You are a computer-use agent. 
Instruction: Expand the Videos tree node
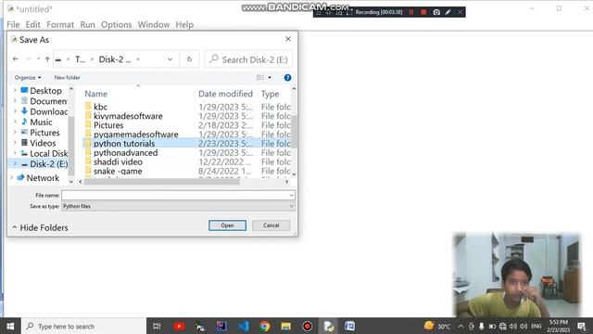15,143
